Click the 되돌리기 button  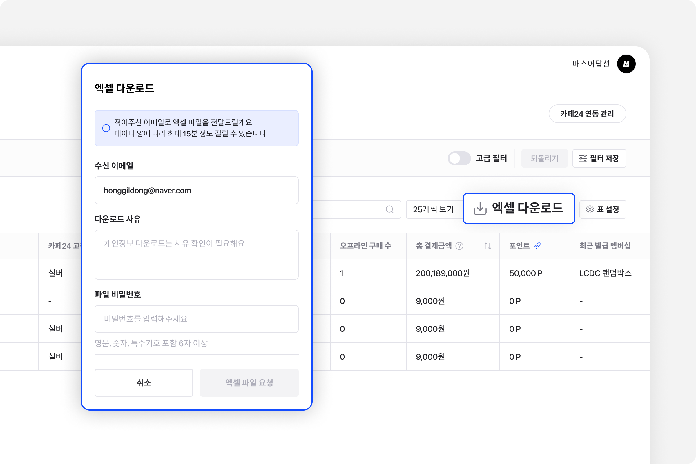[544, 158]
